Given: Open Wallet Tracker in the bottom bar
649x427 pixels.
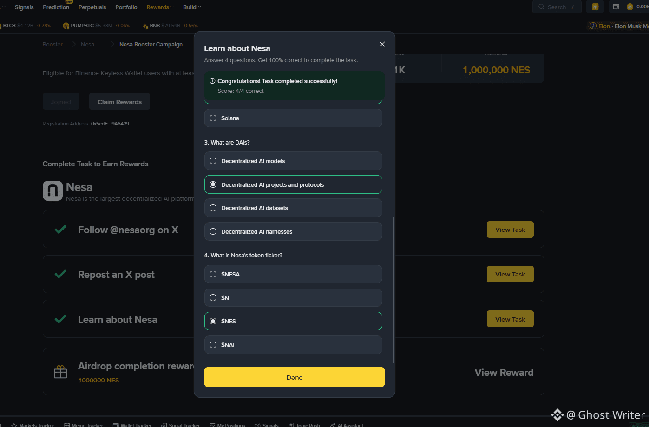Looking at the screenshot, I should [132, 425].
